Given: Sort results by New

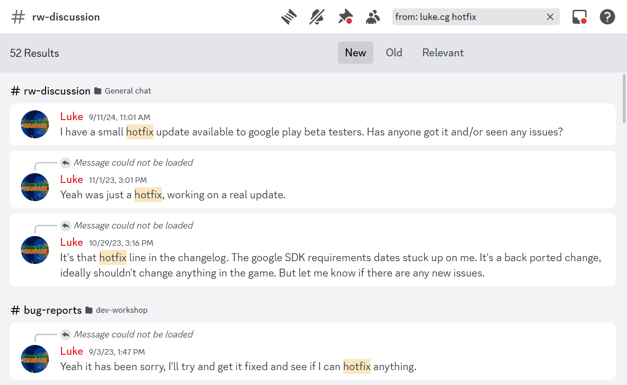Looking at the screenshot, I should [356, 53].
